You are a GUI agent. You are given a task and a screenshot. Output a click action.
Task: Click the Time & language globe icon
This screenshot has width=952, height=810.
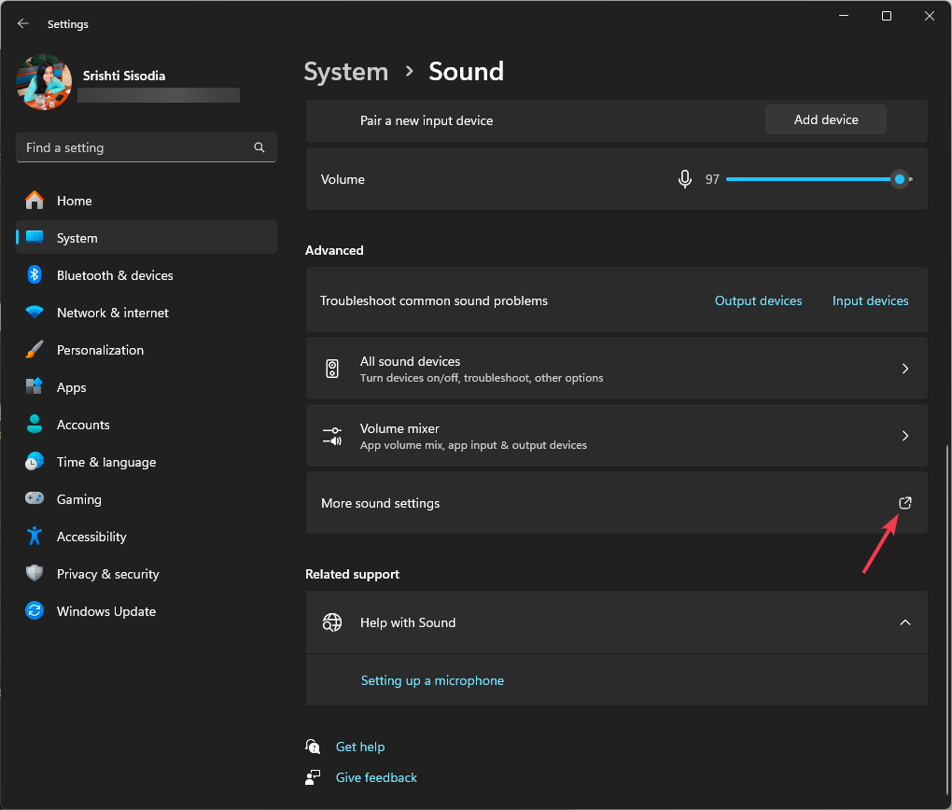[x=35, y=462]
